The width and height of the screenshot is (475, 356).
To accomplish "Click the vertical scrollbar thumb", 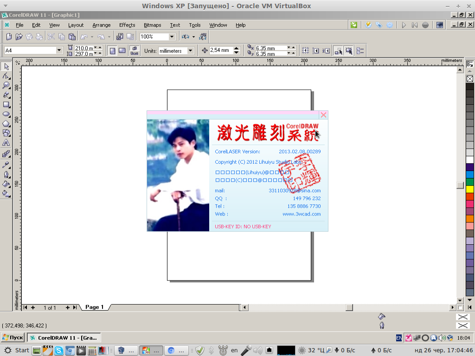I will tap(460, 185).
